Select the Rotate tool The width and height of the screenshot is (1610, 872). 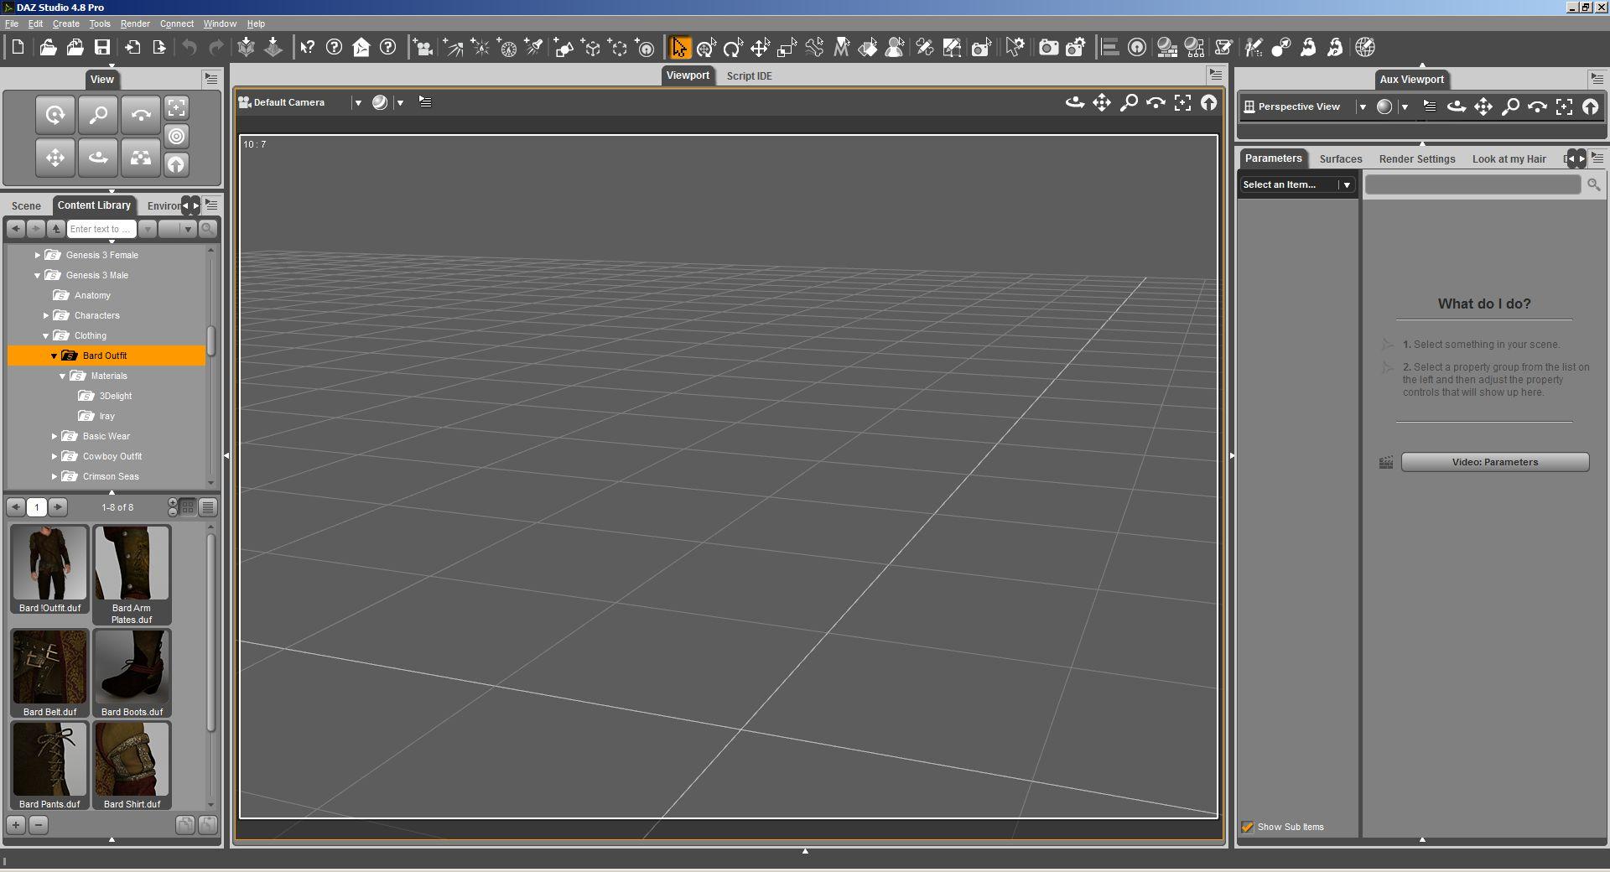(x=733, y=48)
